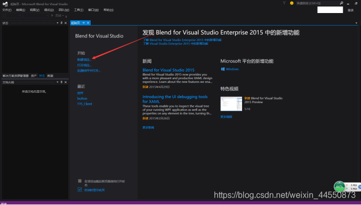Click the green 44% floating widget

[x=339, y=187]
